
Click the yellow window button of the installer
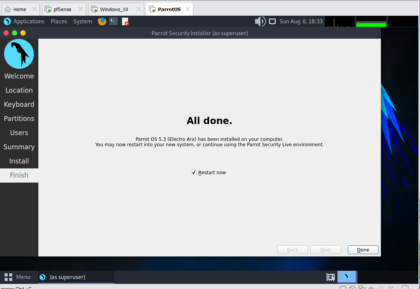click(x=23, y=33)
